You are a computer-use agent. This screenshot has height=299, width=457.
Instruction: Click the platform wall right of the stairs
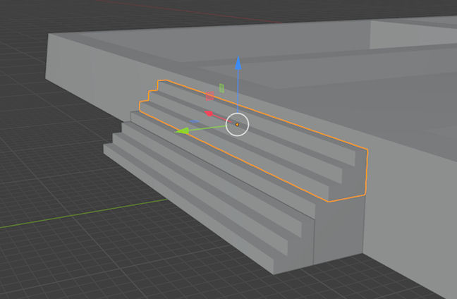pyautogui.click(x=409, y=212)
